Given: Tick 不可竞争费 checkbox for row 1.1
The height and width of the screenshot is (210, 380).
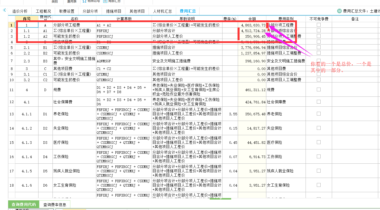Looking at the screenshot, I should click(x=319, y=31).
